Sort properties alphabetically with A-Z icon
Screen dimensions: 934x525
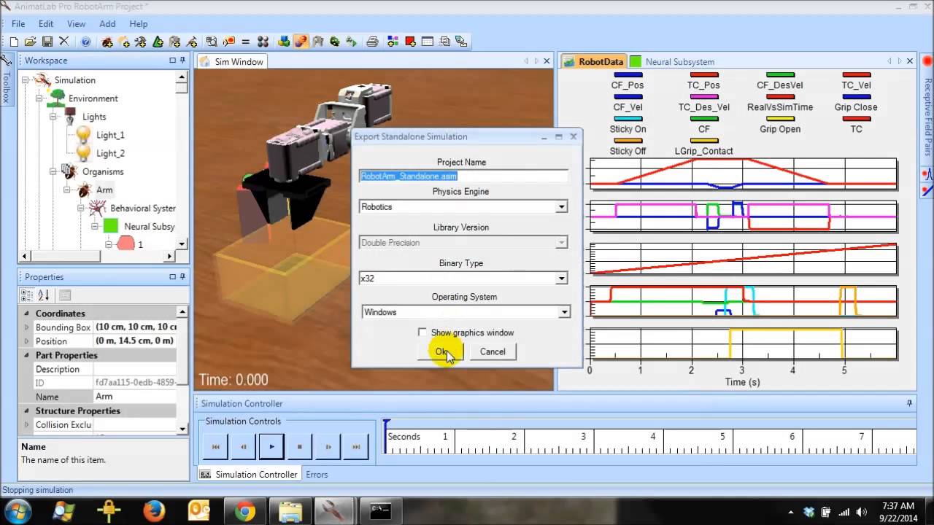coord(44,295)
